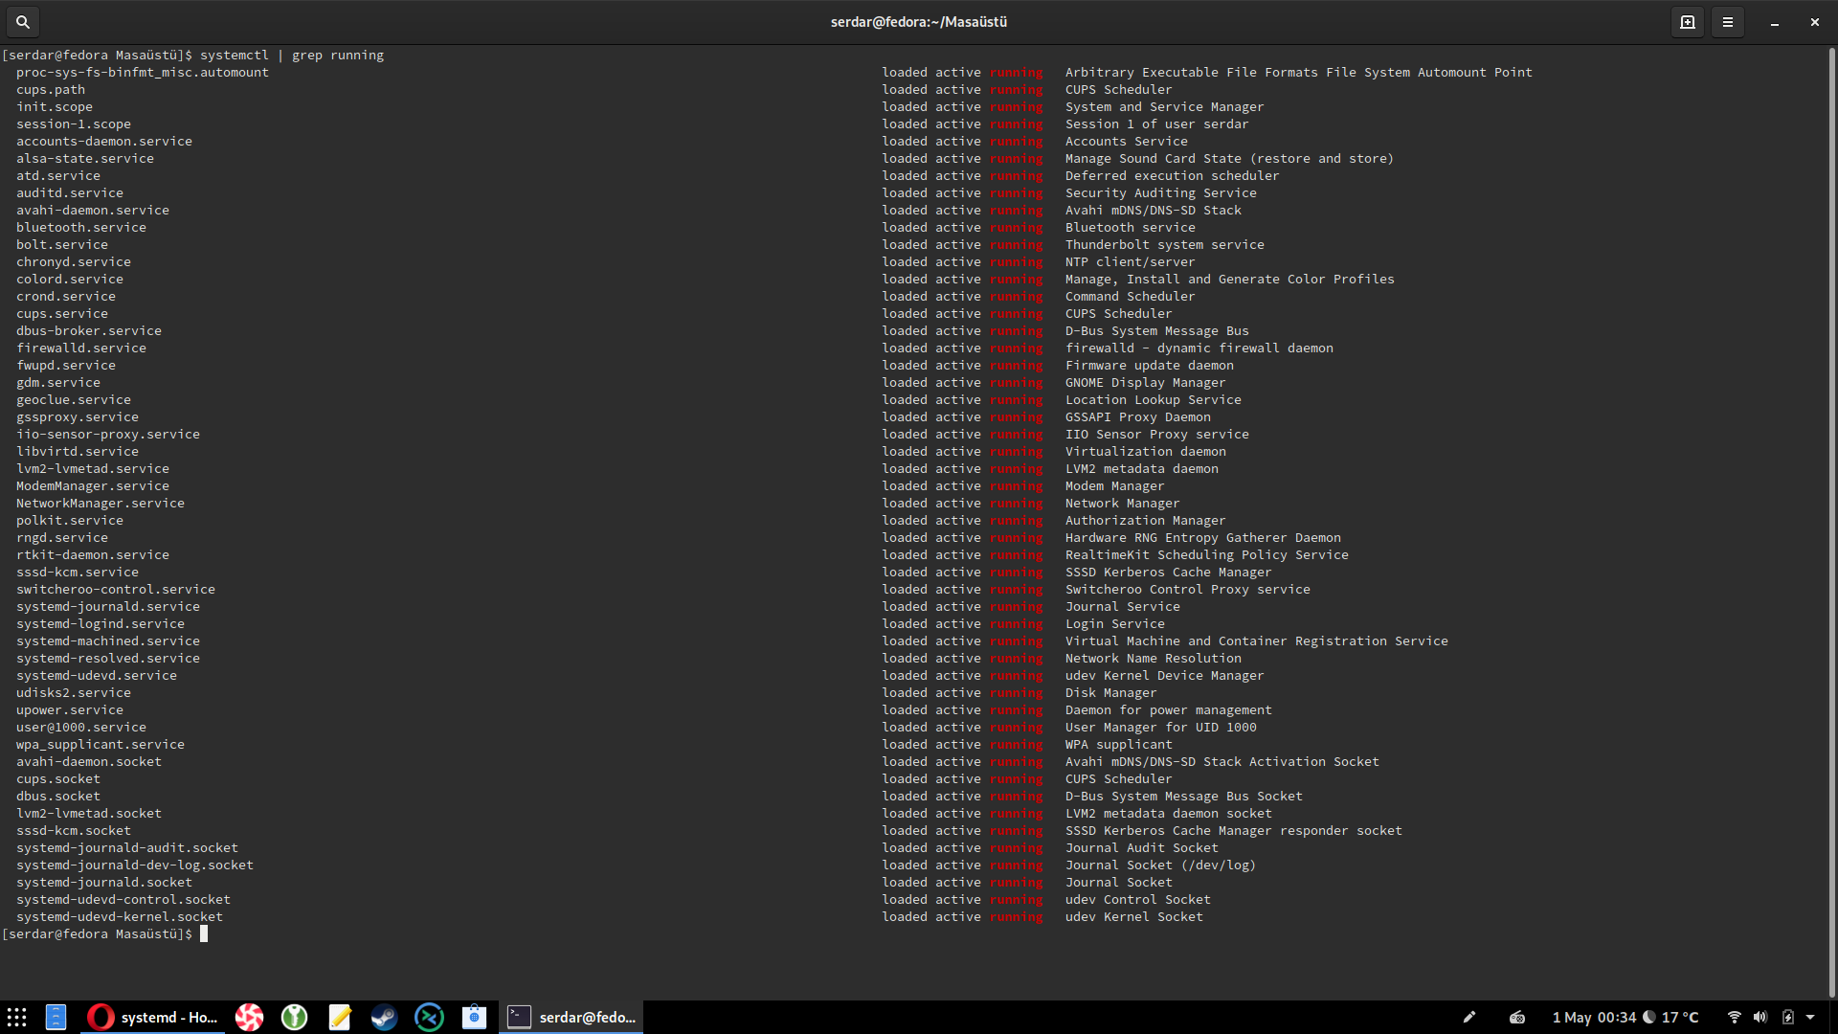This screenshot has width=1838, height=1034.
Task: Click the pencil tray icon
Action: click(x=1469, y=1017)
